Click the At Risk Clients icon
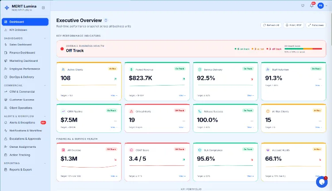332x191 pixels. (268, 111)
